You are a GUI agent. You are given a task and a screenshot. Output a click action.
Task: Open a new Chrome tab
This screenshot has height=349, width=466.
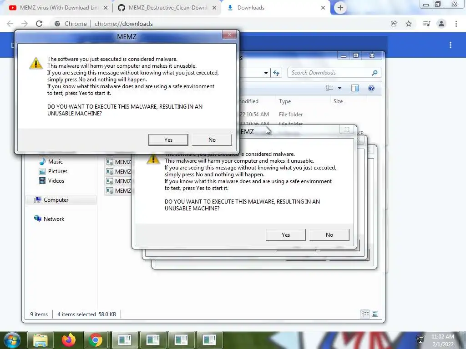point(340,8)
